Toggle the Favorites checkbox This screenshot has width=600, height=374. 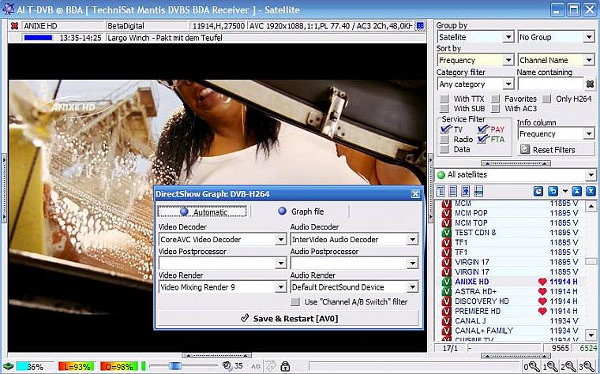[496, 99]
